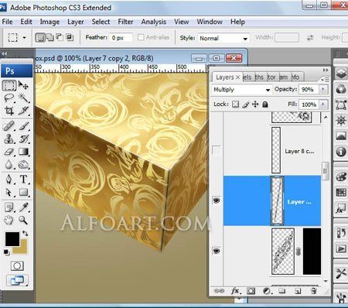Open the Layers panel options menu

click(326, 80)
